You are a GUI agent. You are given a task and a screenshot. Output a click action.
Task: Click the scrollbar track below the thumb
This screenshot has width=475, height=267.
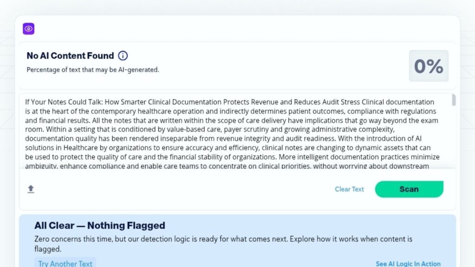(453, 139)
